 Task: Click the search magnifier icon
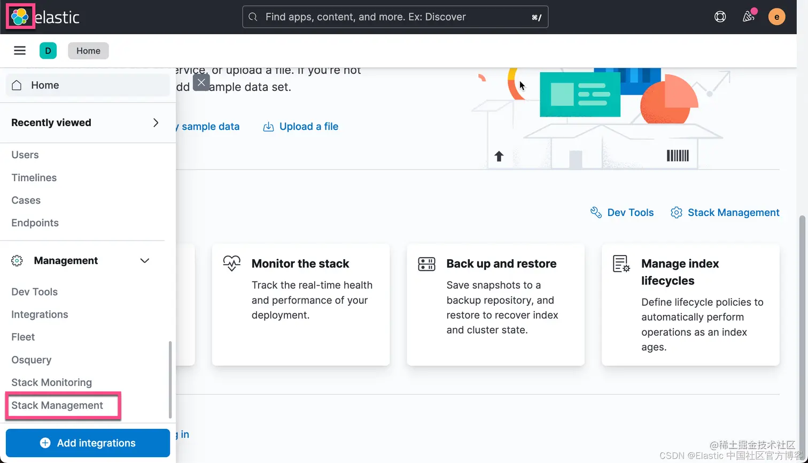253,17
